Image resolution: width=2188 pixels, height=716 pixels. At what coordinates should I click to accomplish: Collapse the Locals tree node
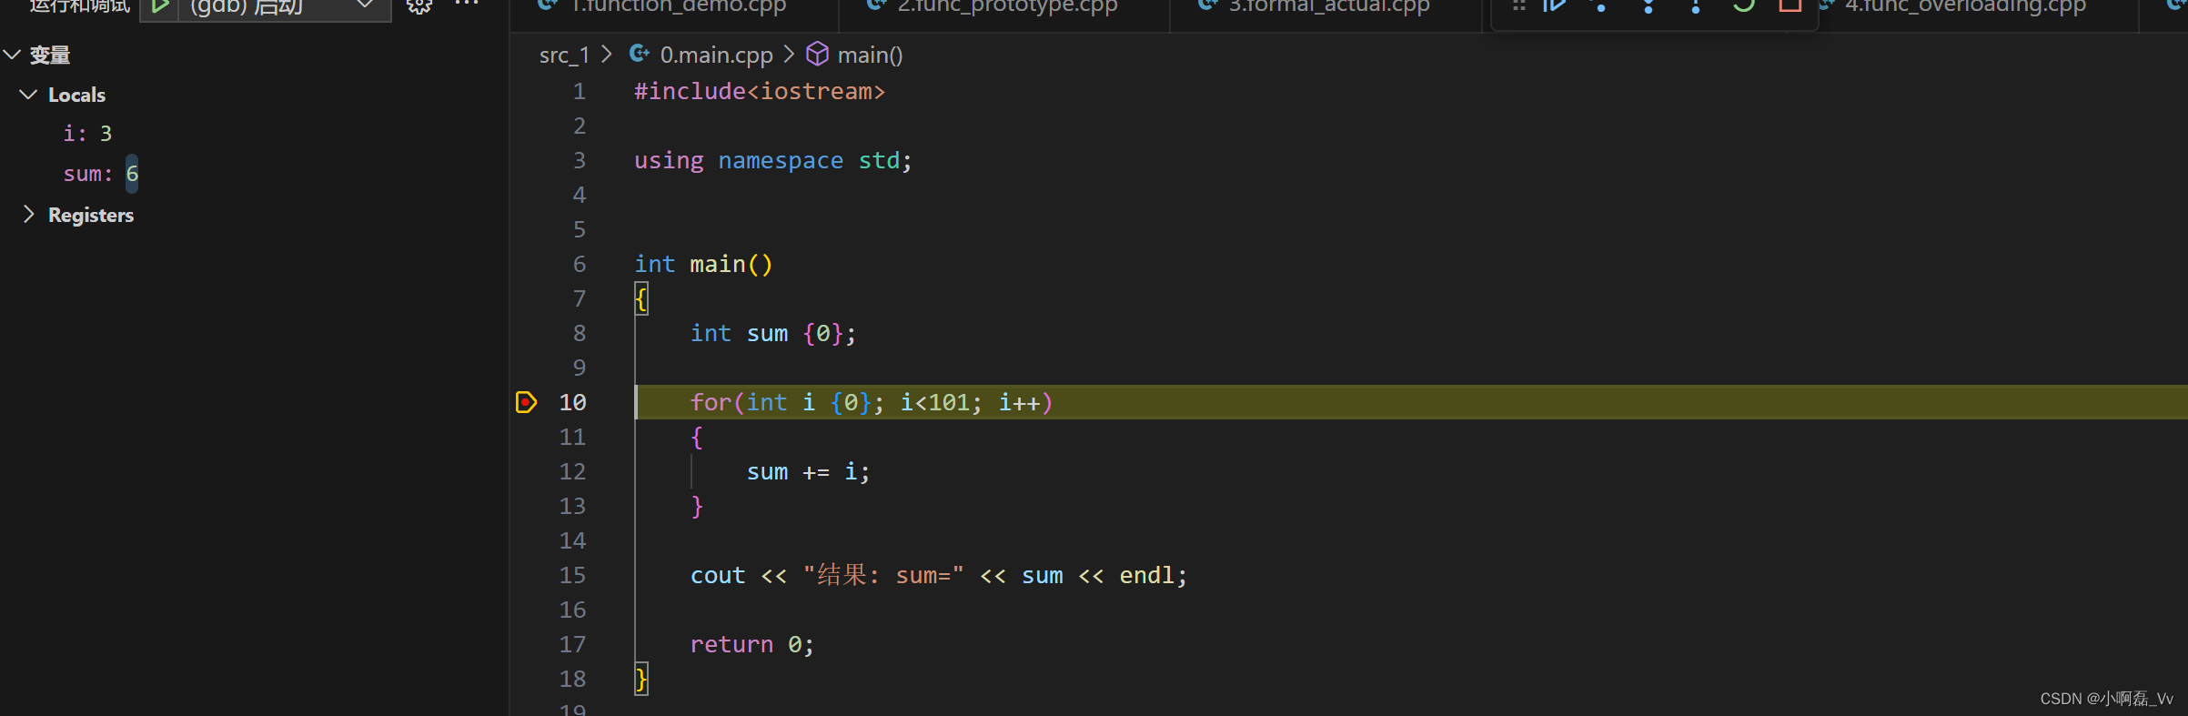click(x=28, y=95)
